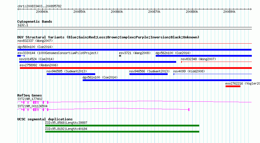The width and height of the screenshot is (260, 143).
Task: Open the Cytogenetic Bands track heading
Action: pyautogui.click(x=35, y=22)
